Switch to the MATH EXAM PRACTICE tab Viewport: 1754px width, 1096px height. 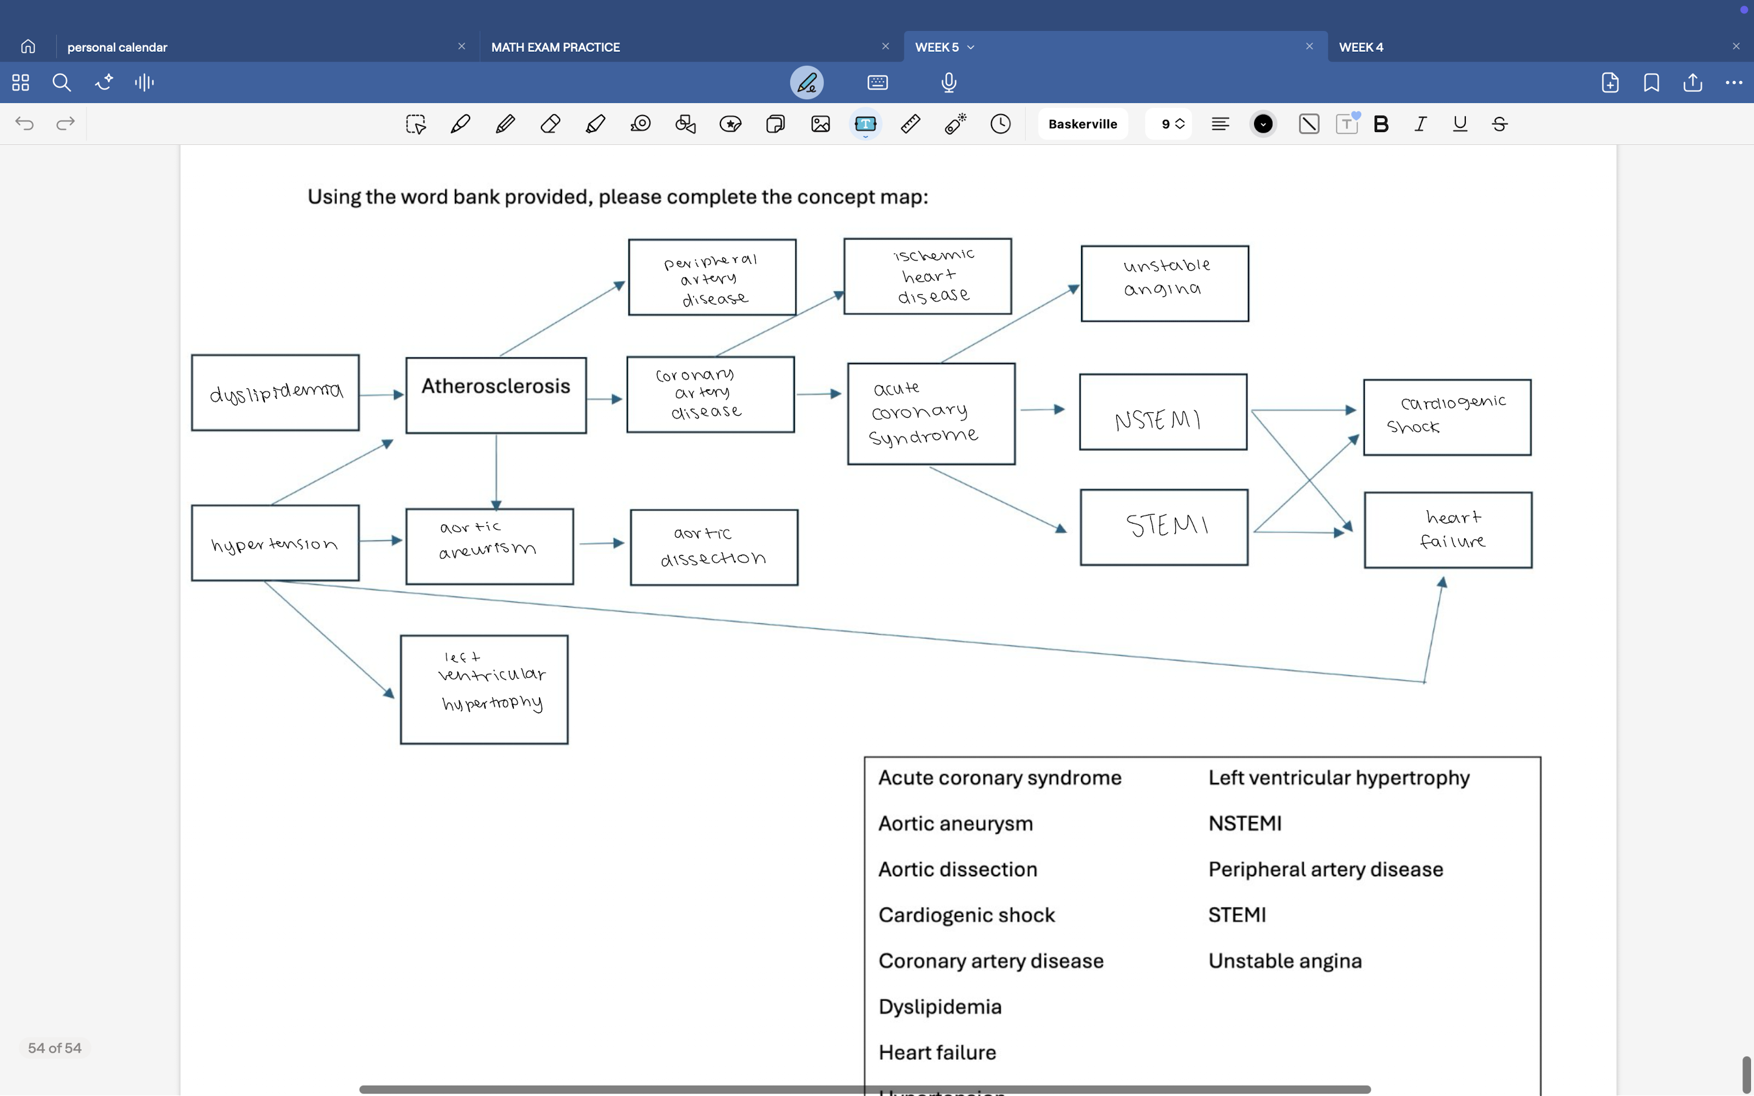coord(555,47)
